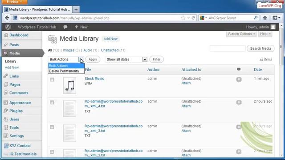Click the site identity icon in URL bar
Screen dimensions: 285x160
pos(15,18)
